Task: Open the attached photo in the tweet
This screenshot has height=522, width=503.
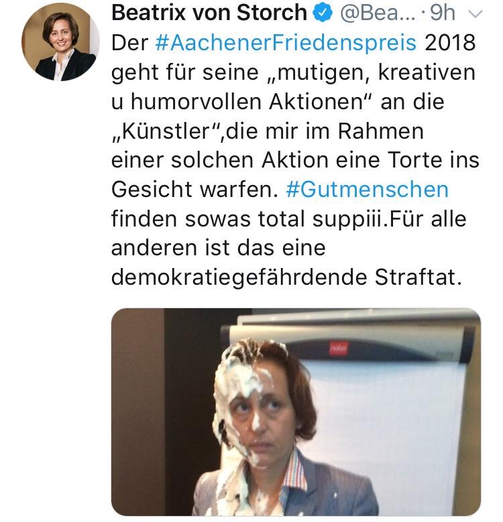Action: tap(296, 412)
